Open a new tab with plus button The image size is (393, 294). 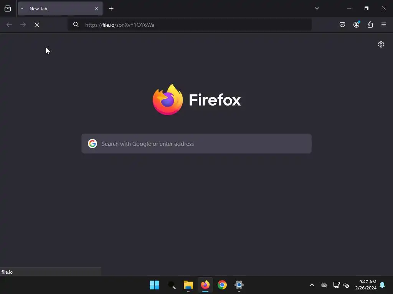tap(111, 9)
